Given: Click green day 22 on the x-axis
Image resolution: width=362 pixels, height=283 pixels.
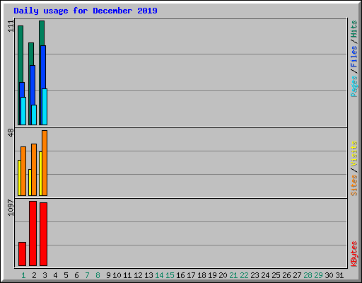Looking at the screenshot, I should tap(244, 275).
